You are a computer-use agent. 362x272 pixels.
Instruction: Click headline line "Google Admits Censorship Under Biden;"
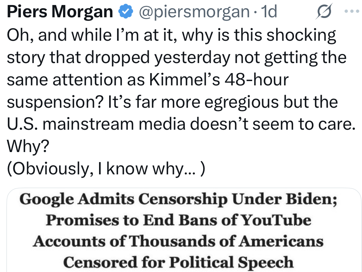pos(178,199)
